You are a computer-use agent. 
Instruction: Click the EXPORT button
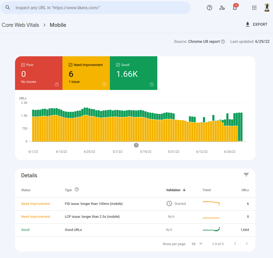256,24
